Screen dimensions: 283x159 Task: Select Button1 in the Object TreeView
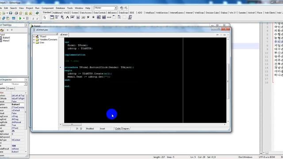point(6,38)
